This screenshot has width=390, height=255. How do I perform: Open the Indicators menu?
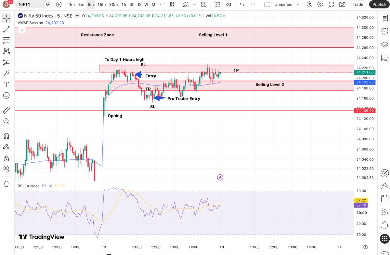point(186,5)
